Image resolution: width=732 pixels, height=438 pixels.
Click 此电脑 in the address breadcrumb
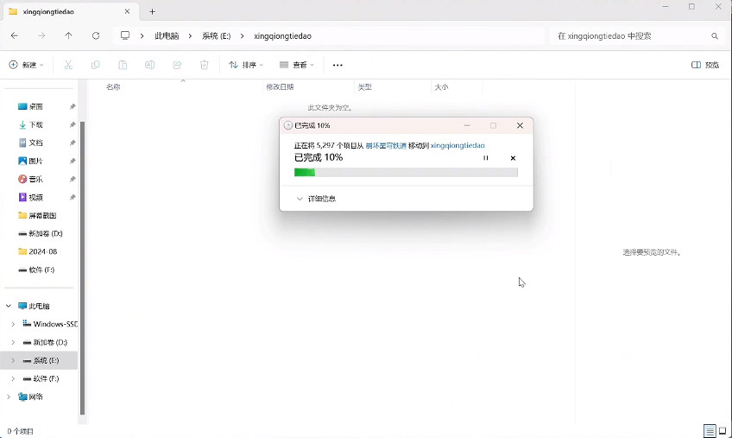point(167,36)
